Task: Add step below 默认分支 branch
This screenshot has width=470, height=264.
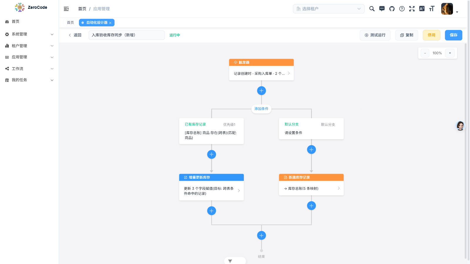Action: (311, 150)
